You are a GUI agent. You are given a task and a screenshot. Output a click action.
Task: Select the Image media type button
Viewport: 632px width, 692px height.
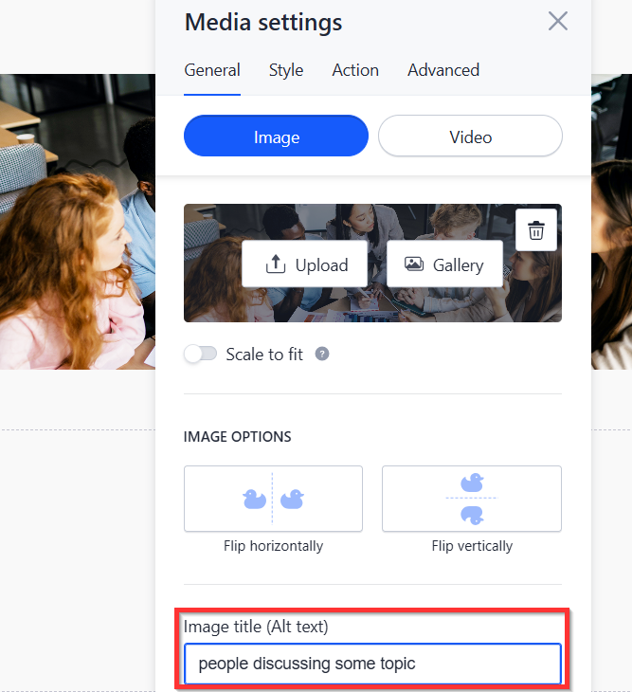coord(276,136)
